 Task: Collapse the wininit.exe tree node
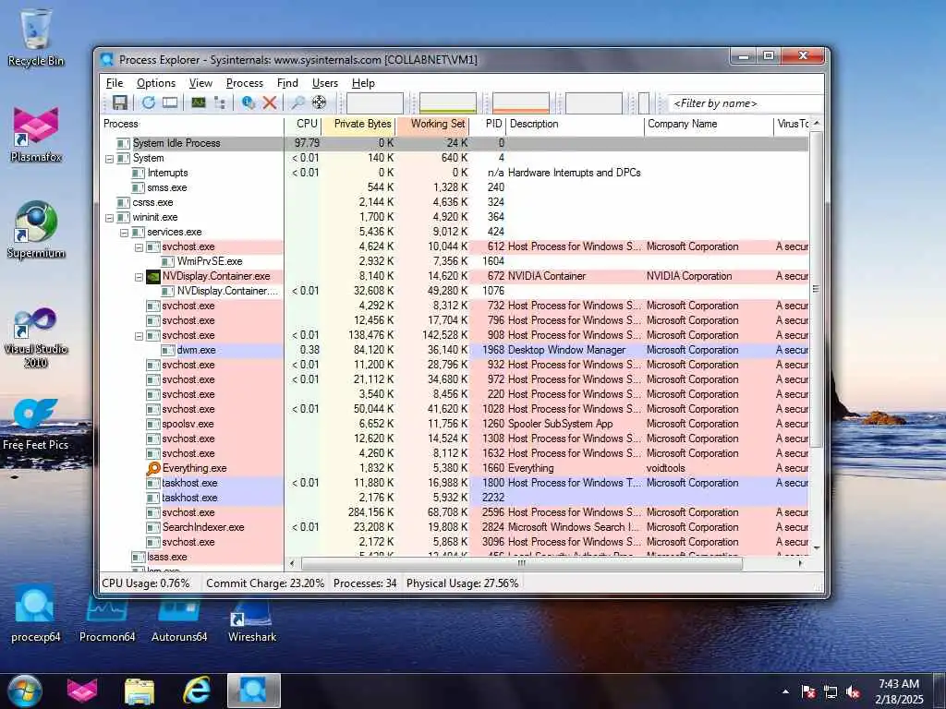(109, 218)
